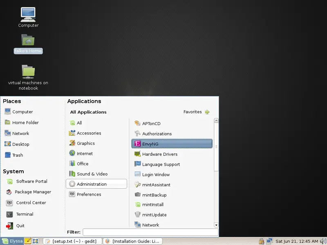Open Login Window settings

172,174
